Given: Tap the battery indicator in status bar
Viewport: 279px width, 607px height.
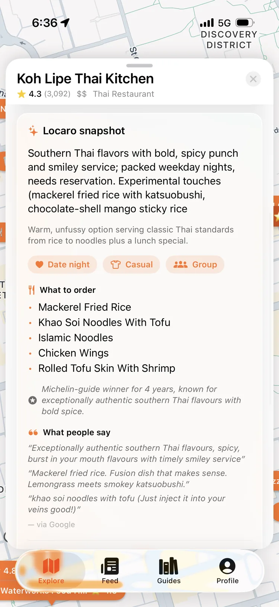Looking at the screenshot, I should 245,23.
